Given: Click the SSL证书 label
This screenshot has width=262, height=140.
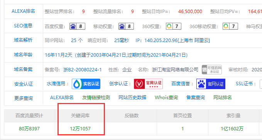Looking at the screenshot, I should pyautogui.click(x=246, y=84).
